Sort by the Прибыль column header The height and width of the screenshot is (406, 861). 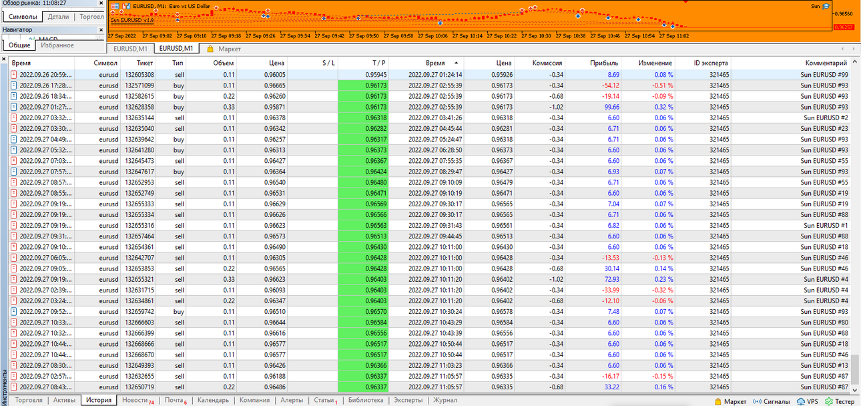pos(594,63)
